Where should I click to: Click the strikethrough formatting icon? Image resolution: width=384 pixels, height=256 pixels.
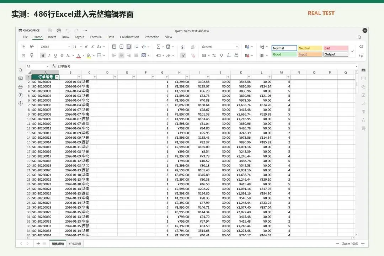tap(62, 55)
